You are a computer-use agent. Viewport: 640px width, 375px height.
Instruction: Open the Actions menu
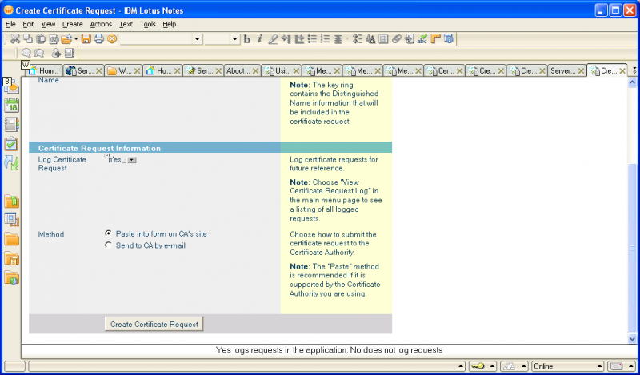(101, 24)
